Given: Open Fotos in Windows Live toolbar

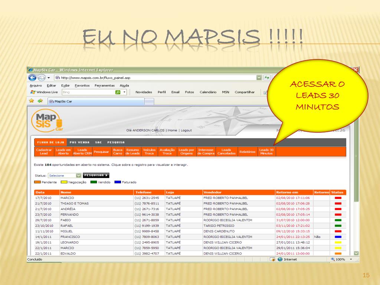Looking at the screenshot, I should [x=189, y=92].
